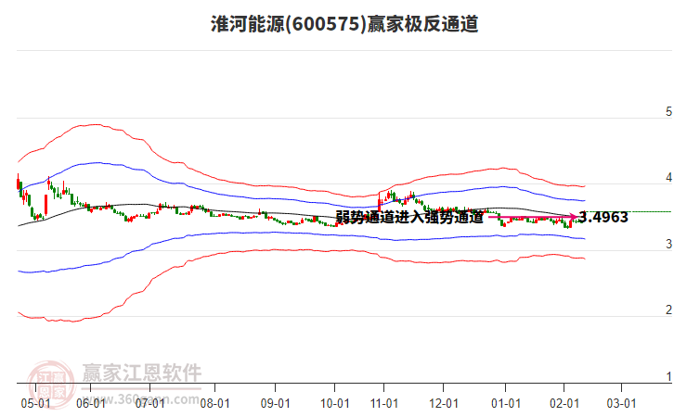Click the price axis value 4
The image size is (674, 417).
(668, 178)
